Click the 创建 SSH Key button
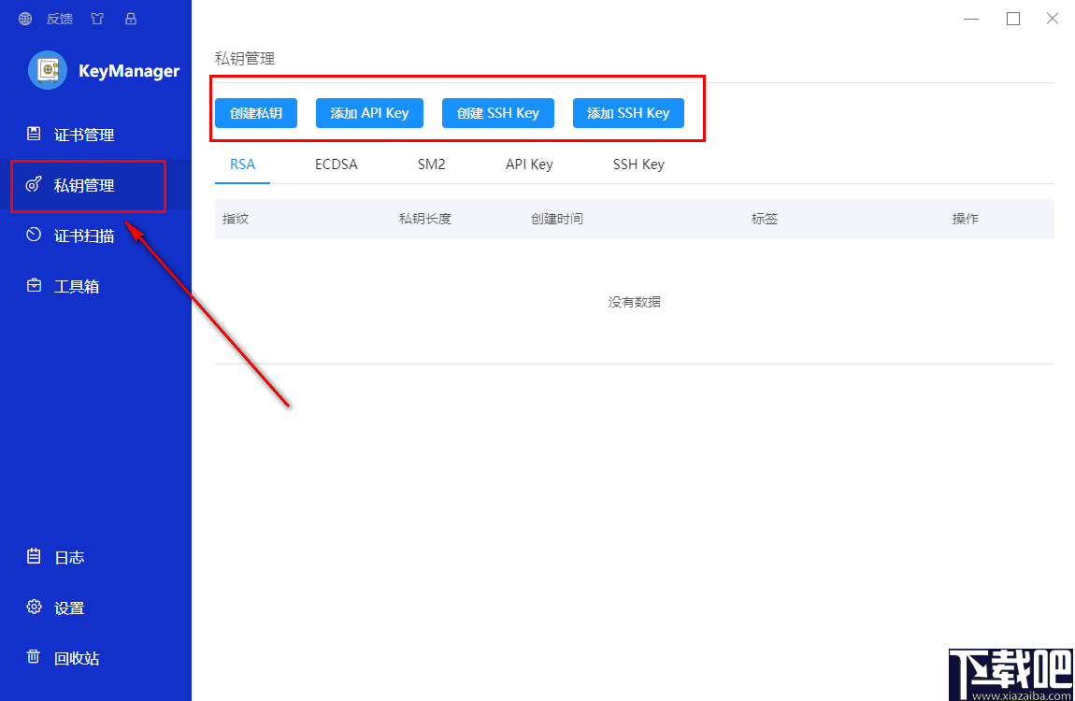 pos(497,112)
